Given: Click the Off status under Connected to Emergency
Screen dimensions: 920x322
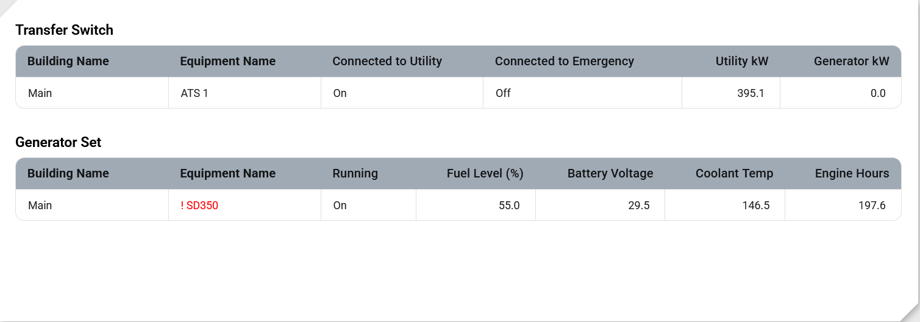Looking at the screenshot, I should [x=503, y=93].
